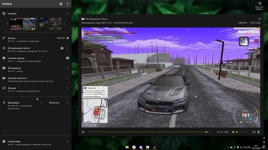Open the additional info overlay button
Screen dimensions: 268x150
point(260,5)
